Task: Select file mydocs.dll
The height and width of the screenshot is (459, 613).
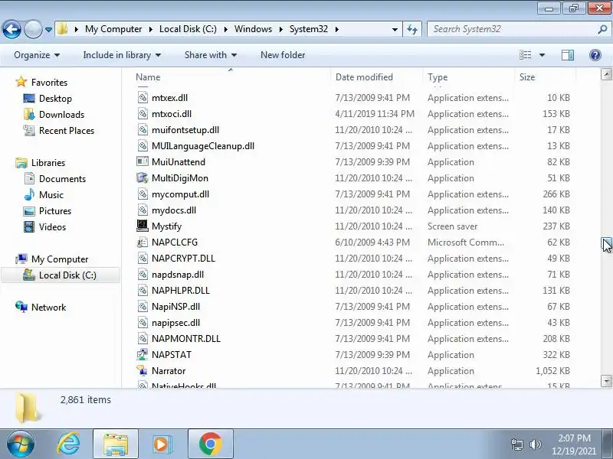Action: pyautogui.click(x=174, y=210)
